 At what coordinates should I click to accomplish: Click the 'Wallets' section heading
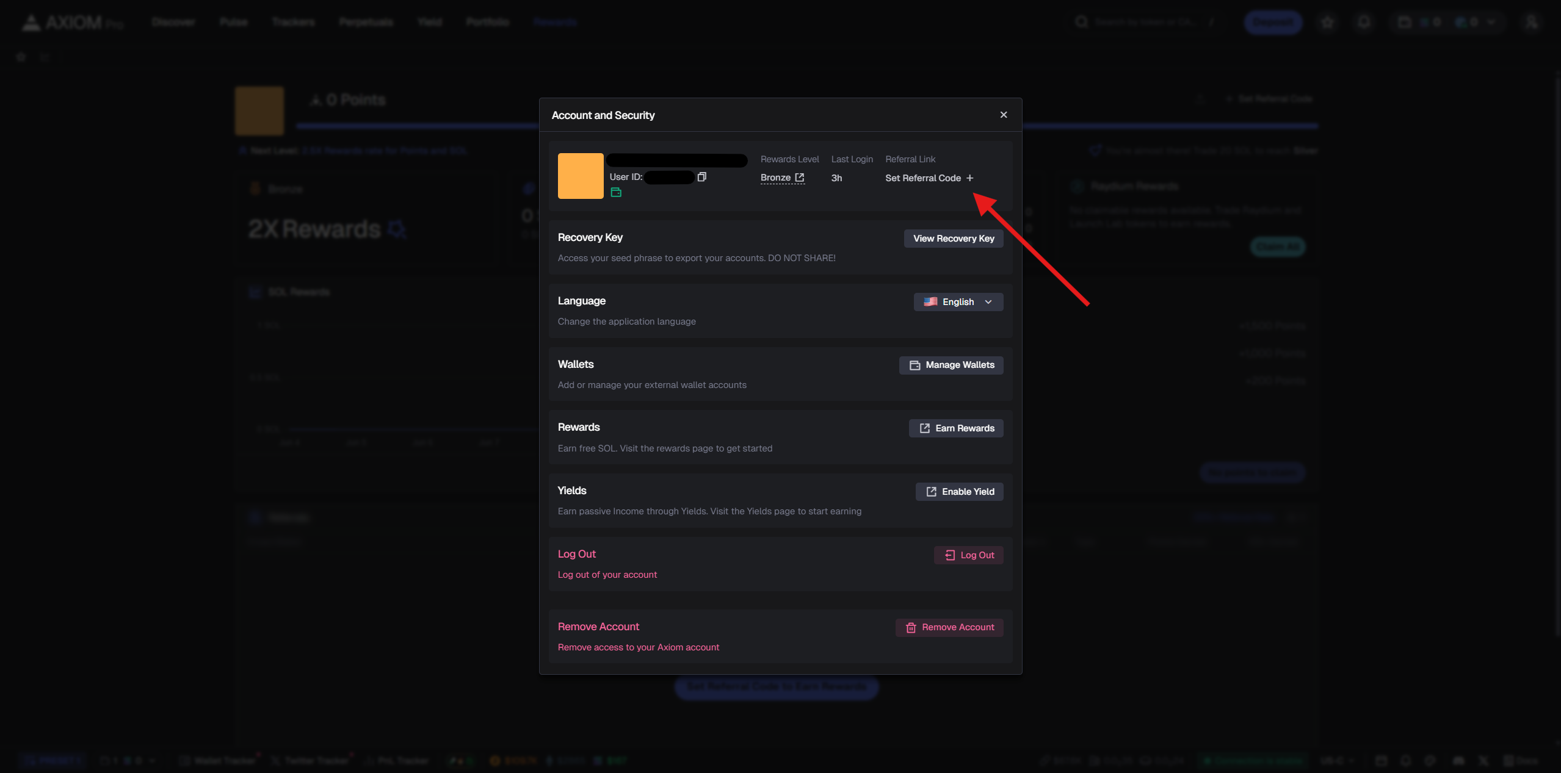(x=575, y=364)
